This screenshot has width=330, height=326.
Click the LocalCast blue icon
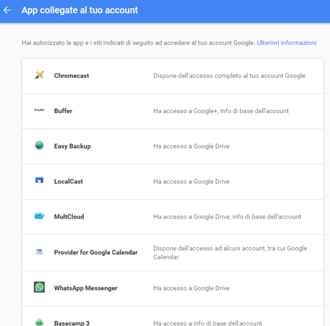(39, 180)
